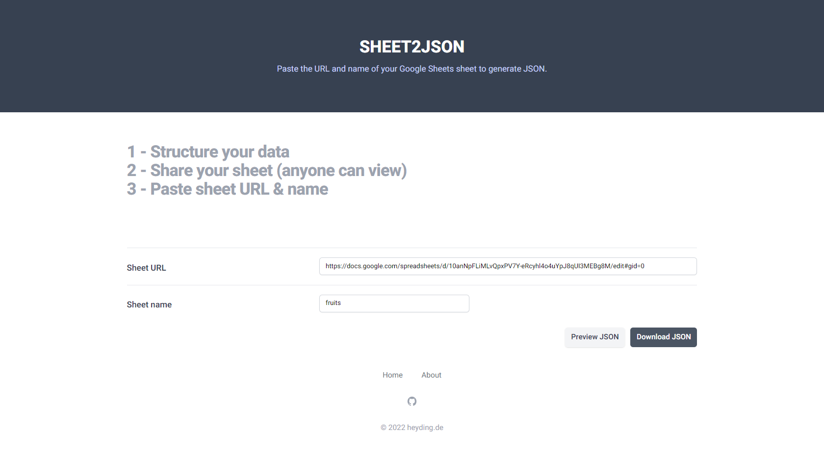Click the pasted Google Sheets URL text
The width and height of the screenshot is (824, 456).
point(485,266)
